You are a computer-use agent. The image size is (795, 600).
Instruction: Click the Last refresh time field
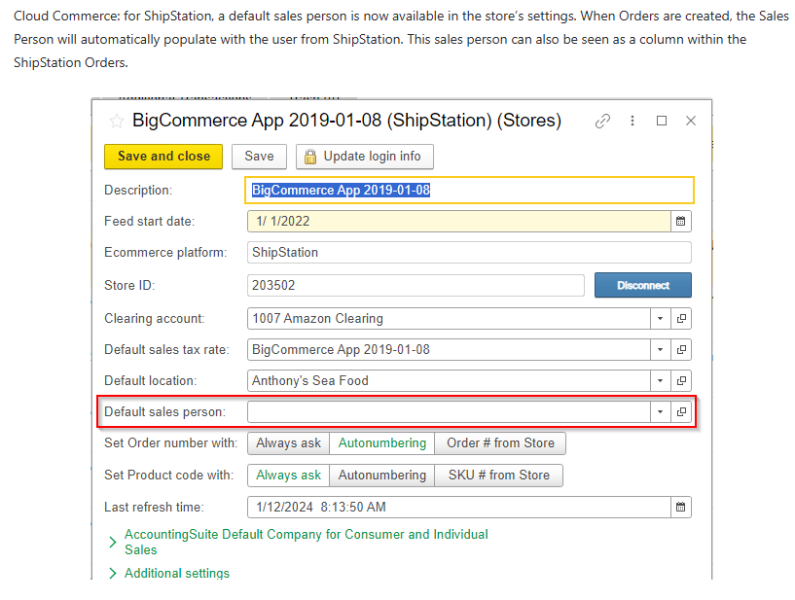459,508
